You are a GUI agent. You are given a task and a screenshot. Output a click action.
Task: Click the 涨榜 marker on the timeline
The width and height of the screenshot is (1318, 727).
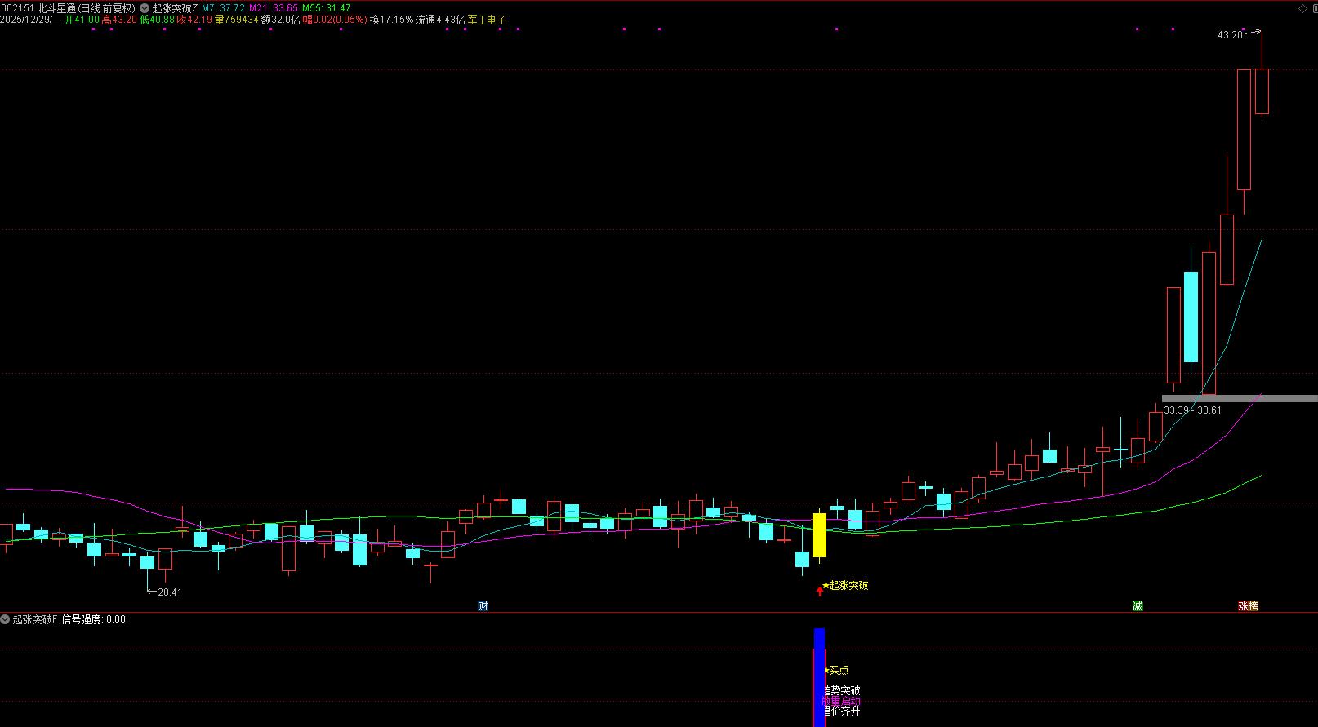point(1248,605)
